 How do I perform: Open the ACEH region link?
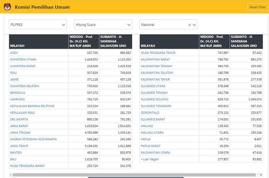(14, 53)
